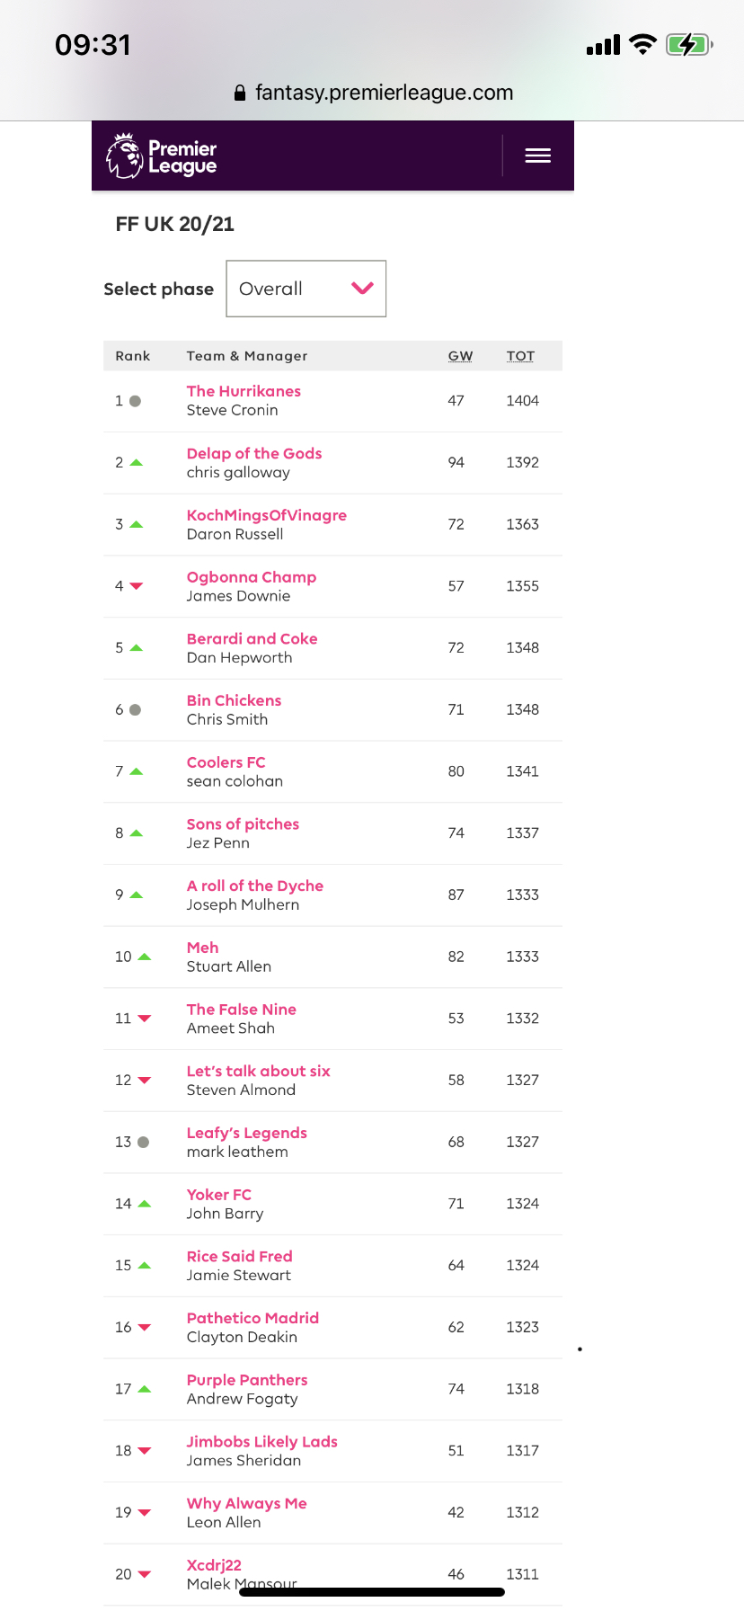Click green up arrow beside rank 2

pyautogui.click(x=136, y=463)
